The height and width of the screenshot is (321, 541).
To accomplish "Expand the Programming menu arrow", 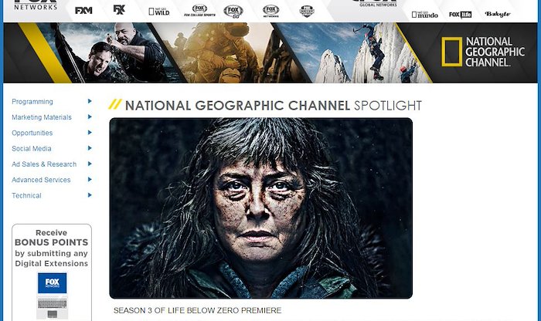I will click(90, 101).
